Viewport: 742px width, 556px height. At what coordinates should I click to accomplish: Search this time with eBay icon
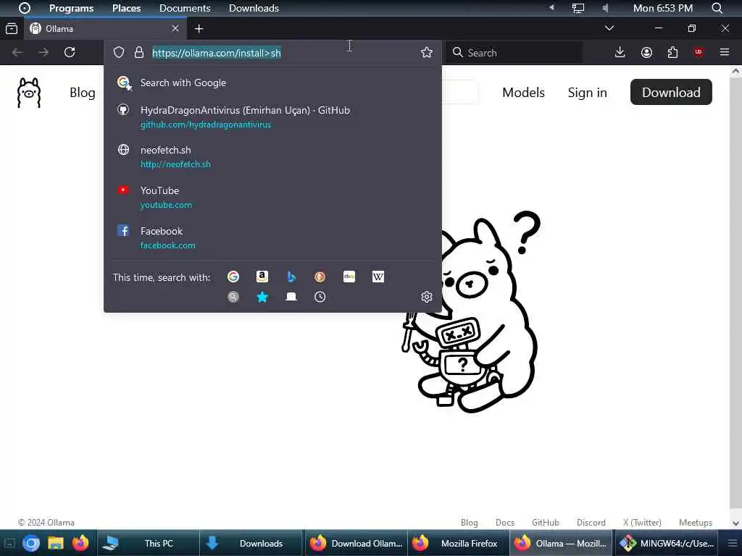pos(349,277)
